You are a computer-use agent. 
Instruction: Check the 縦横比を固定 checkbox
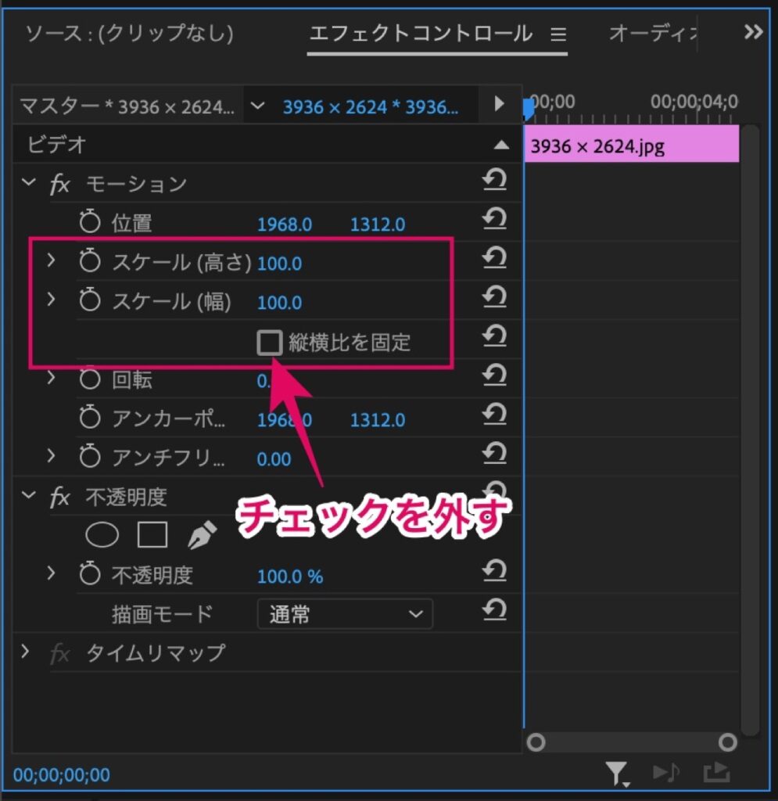click(x=270, y=342)
